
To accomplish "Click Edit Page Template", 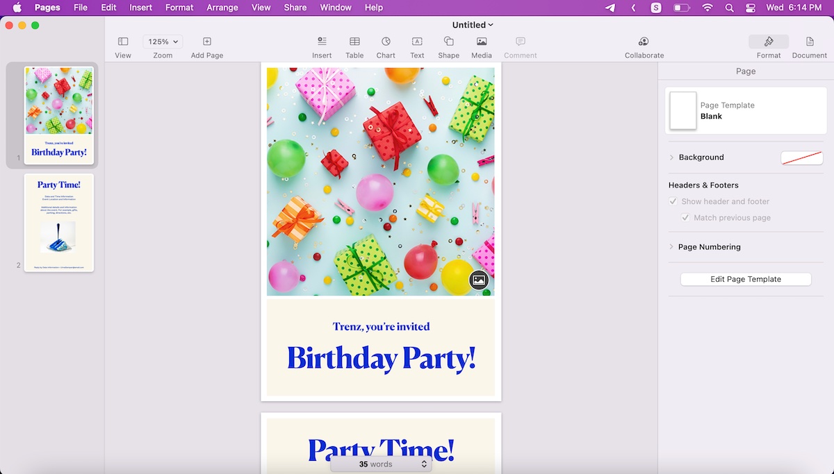I will (745, 278).
